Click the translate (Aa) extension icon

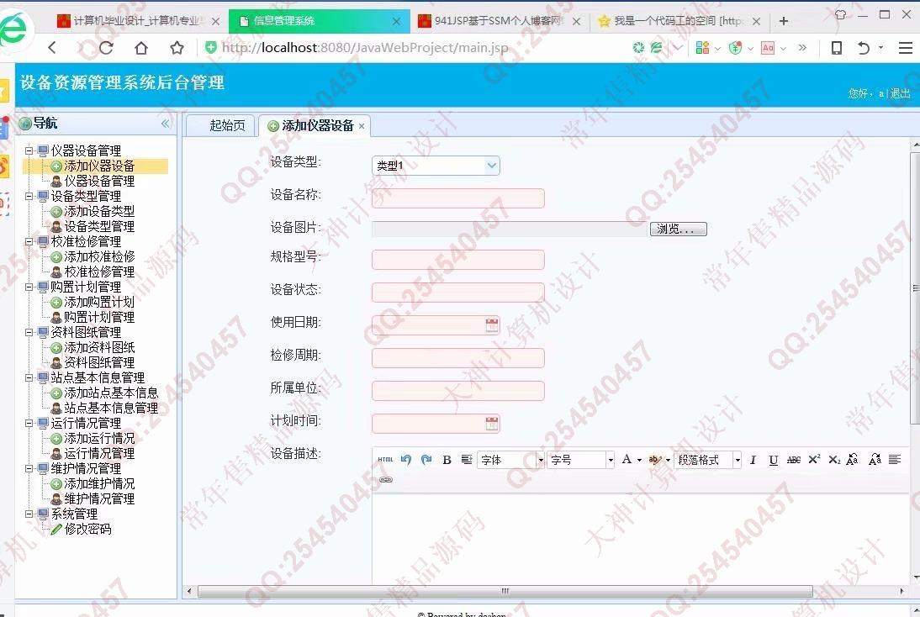click(768, 48)
